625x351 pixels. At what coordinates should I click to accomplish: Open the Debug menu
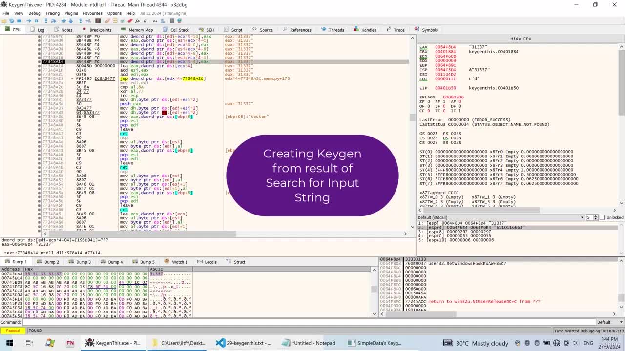34,13
